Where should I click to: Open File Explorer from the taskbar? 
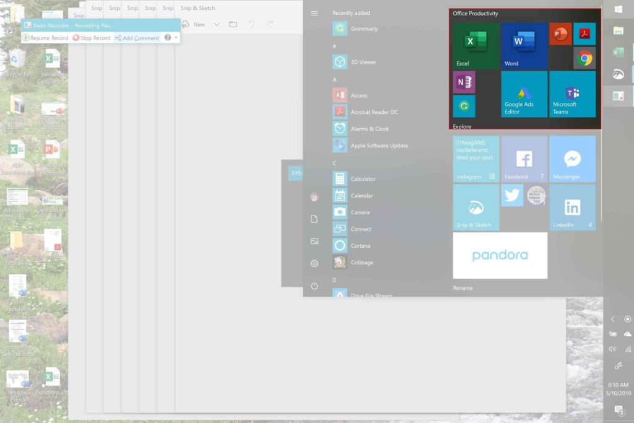tap(619, 31)
